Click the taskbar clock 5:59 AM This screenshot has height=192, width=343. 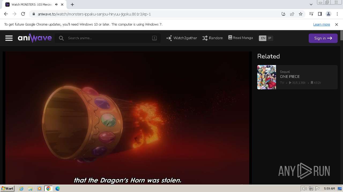click(x=329, y=189)
